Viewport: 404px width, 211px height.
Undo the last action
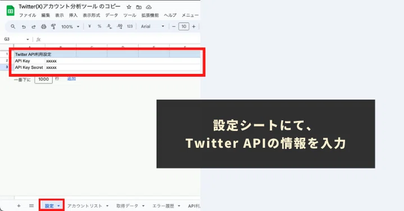24,26
